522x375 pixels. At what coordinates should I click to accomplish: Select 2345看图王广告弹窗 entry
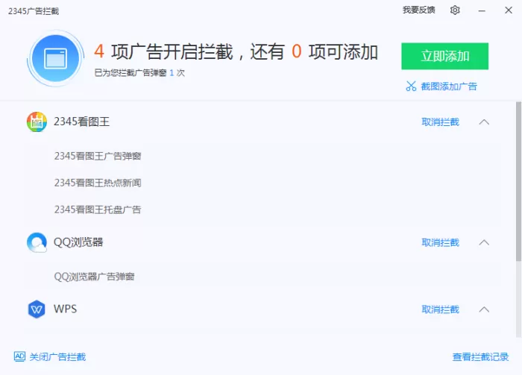[98, 156]
